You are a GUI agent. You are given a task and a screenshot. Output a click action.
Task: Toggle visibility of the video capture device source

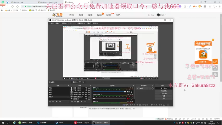(x=86, y=97)
